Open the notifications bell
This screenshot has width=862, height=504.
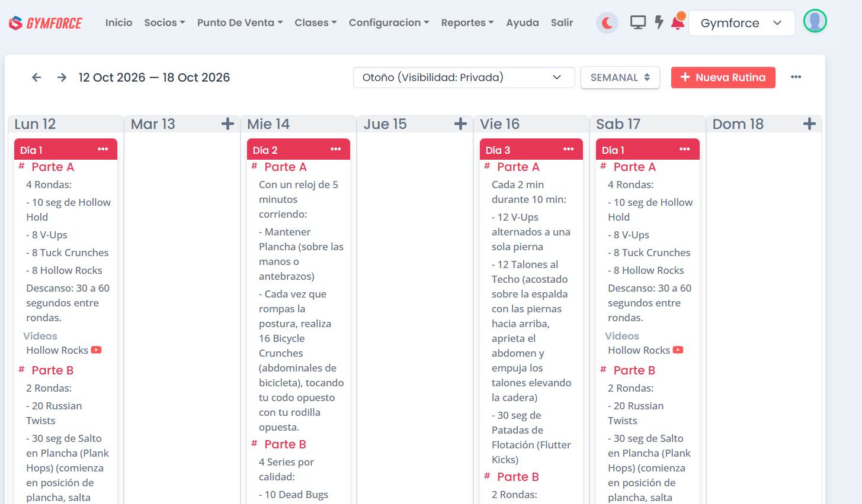coord(678,22)
